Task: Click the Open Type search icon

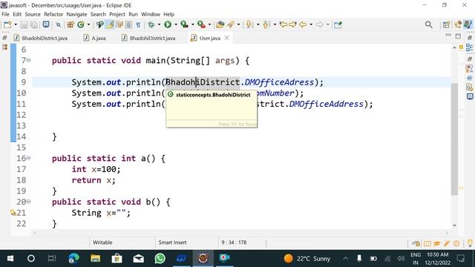Action: click(x=58, y=24)
